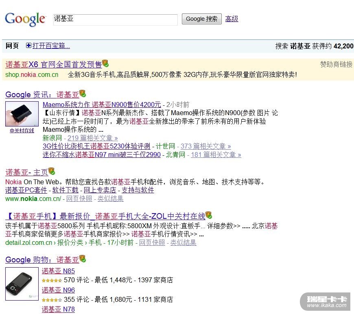Screen dimensions: 354x314
Task: Open Maemo系统力作 诺基亚N900售价4200元 article
Action: tap(102, 105)
